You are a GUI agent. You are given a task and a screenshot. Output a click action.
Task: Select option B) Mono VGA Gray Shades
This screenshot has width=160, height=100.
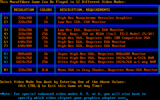[6, 70]
